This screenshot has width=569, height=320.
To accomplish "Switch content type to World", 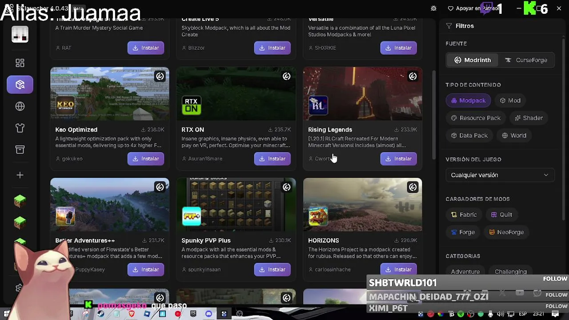I will tap(514, 136).
